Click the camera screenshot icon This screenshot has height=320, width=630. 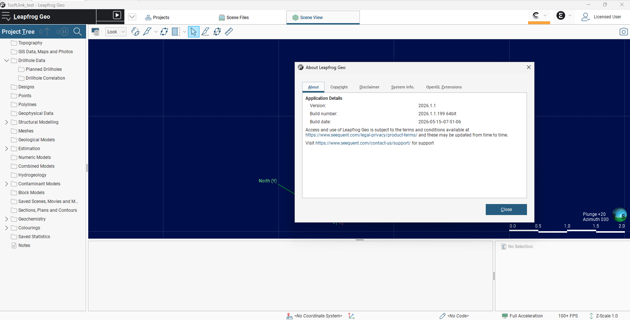[x=623, y=32]
